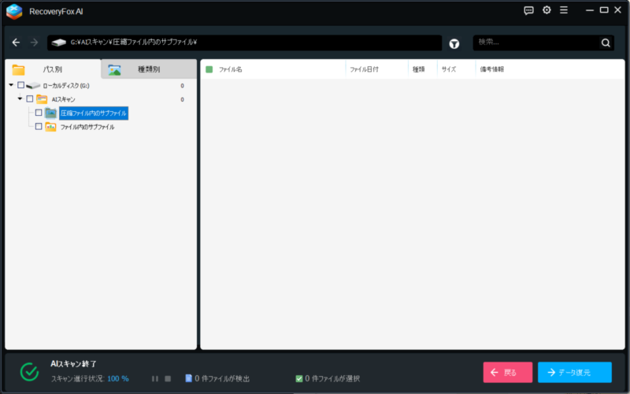
Task: Click the forward navigation arrow
Action: pyautogui.click(x=34, y=43)
